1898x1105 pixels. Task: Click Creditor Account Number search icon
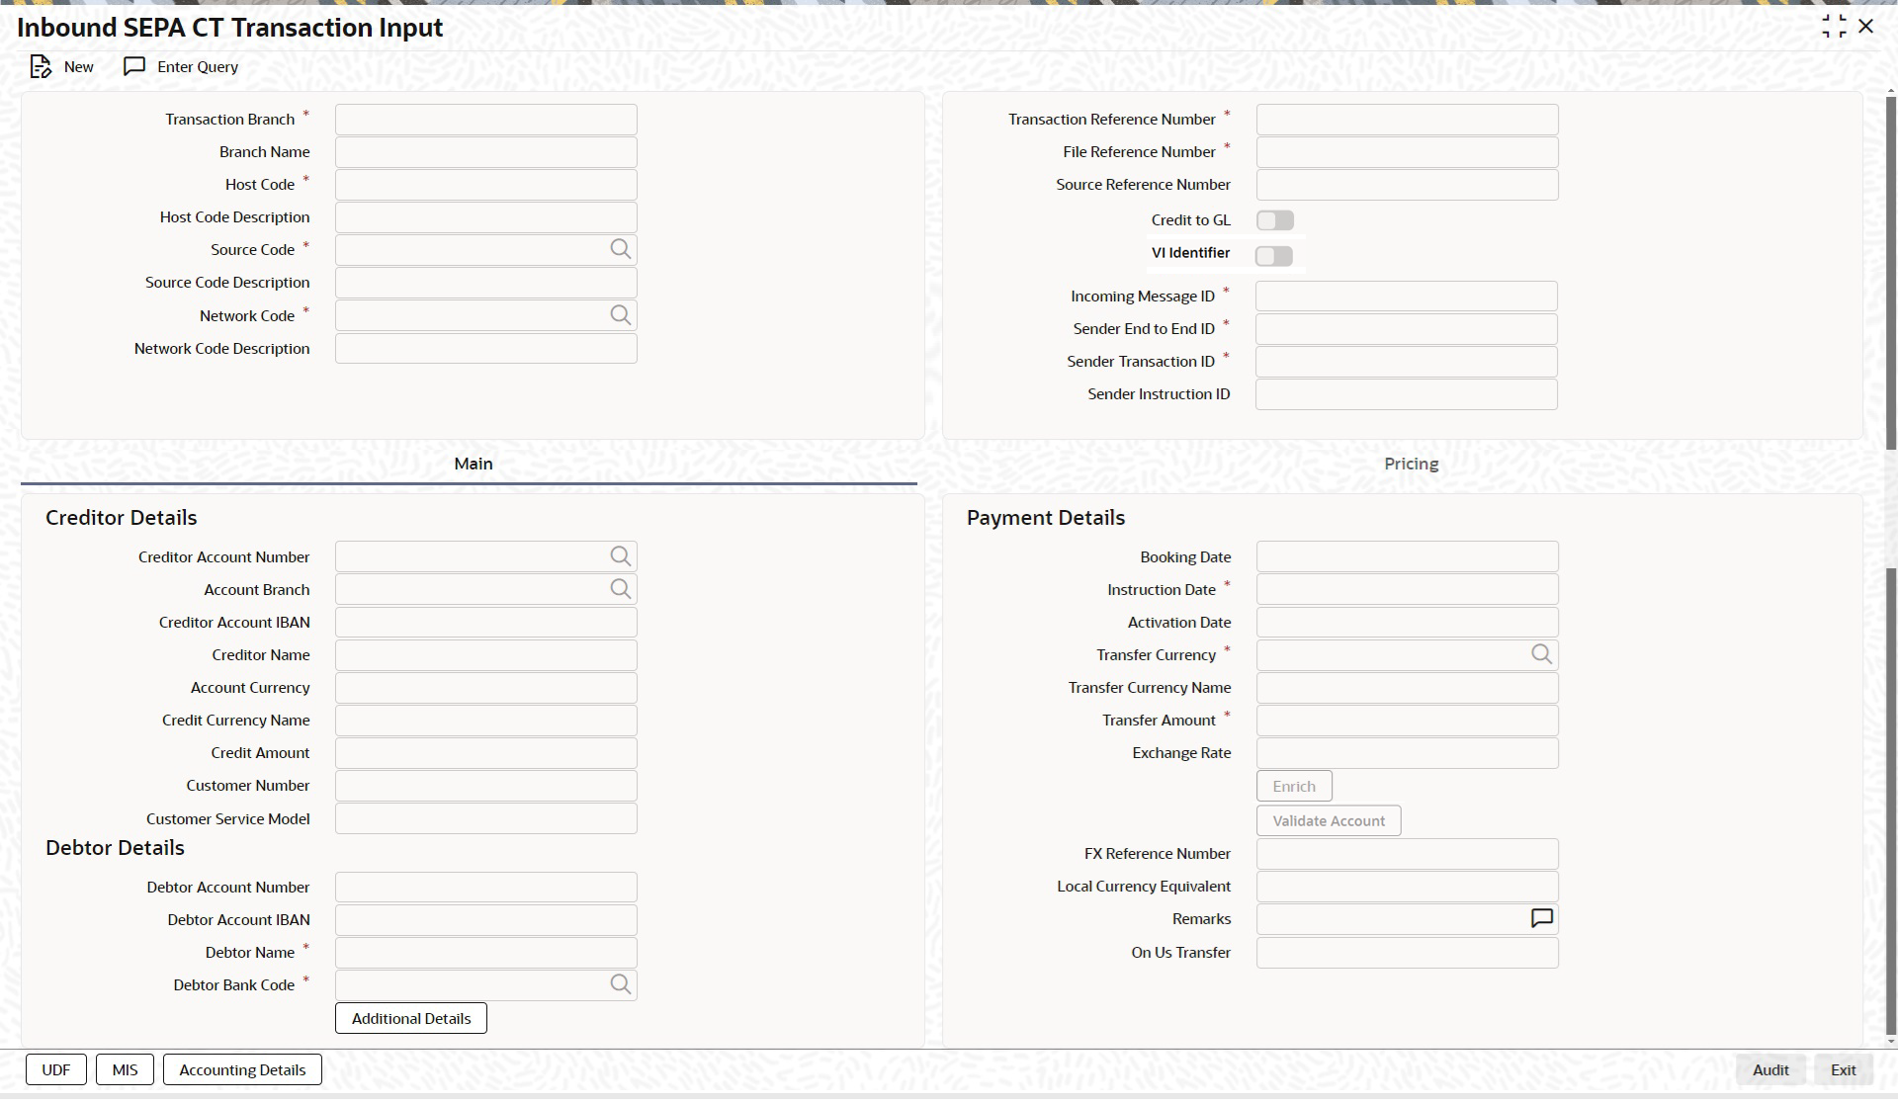(620, 557)
